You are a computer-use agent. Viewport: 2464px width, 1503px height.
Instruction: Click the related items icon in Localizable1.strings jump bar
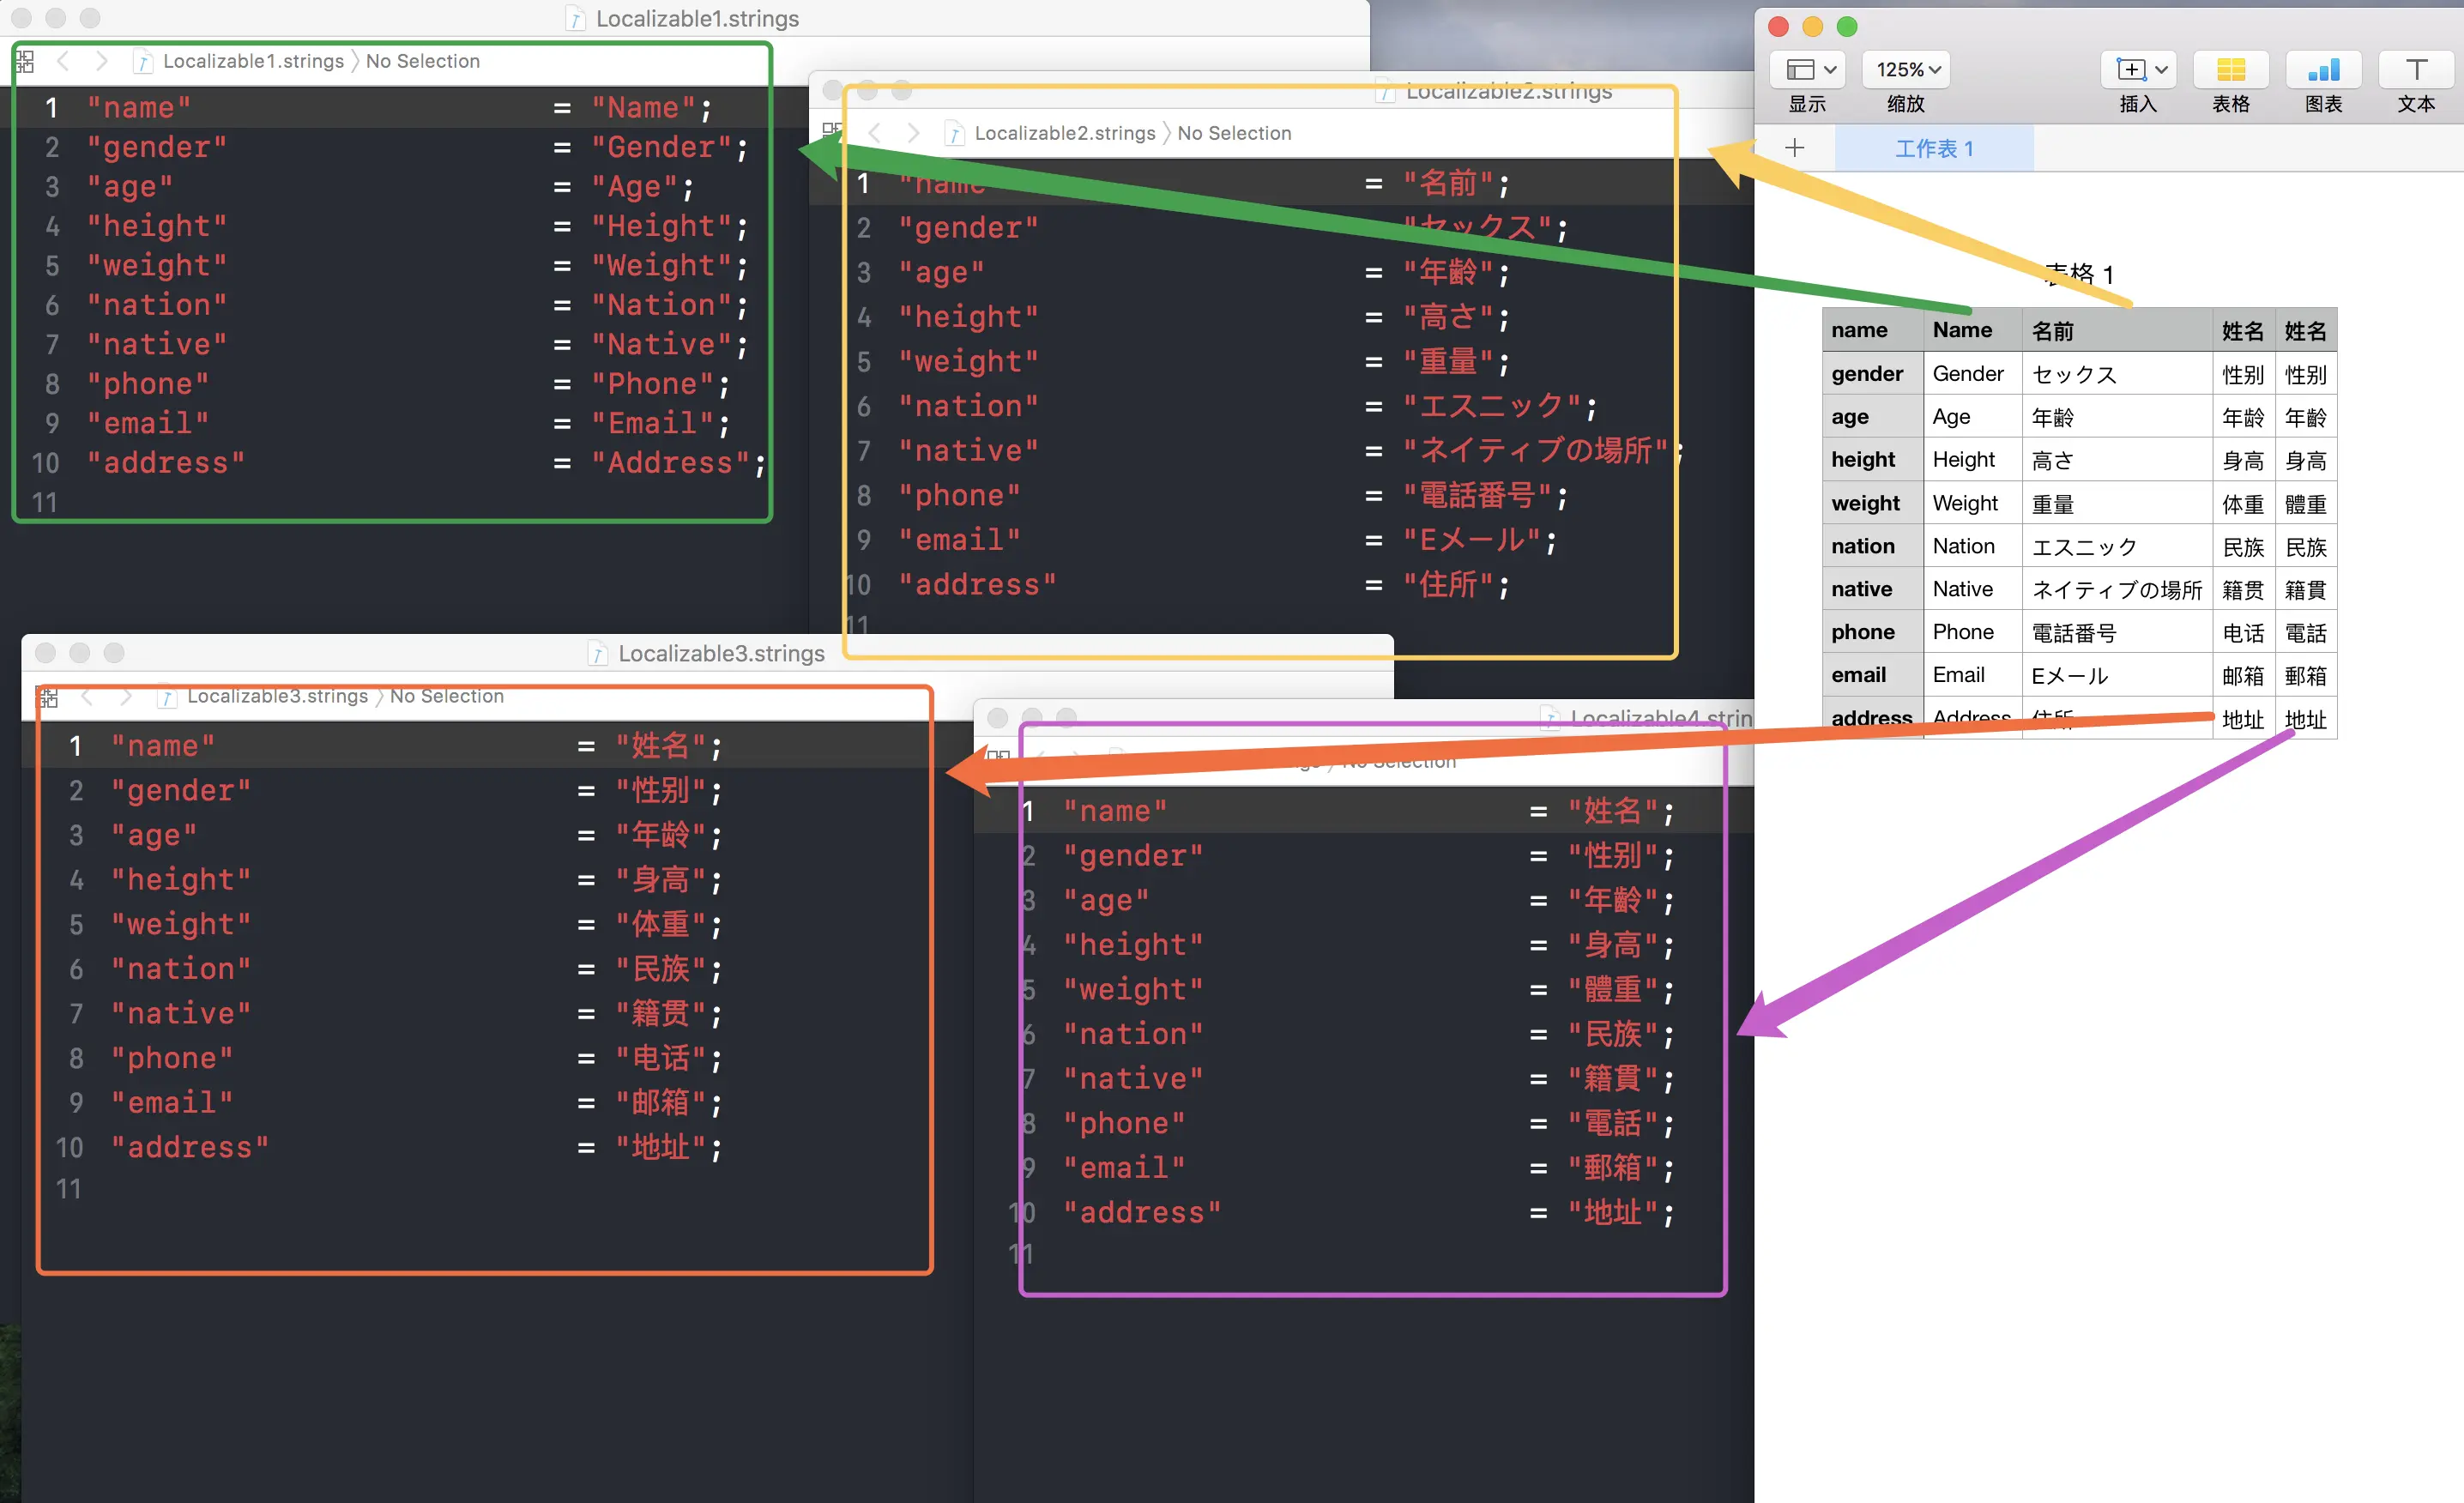tap(24, 61)
